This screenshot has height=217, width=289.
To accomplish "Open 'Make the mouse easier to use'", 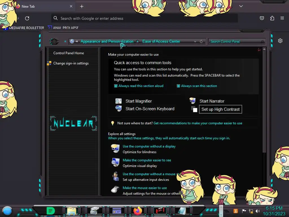I will pos(145,188).
